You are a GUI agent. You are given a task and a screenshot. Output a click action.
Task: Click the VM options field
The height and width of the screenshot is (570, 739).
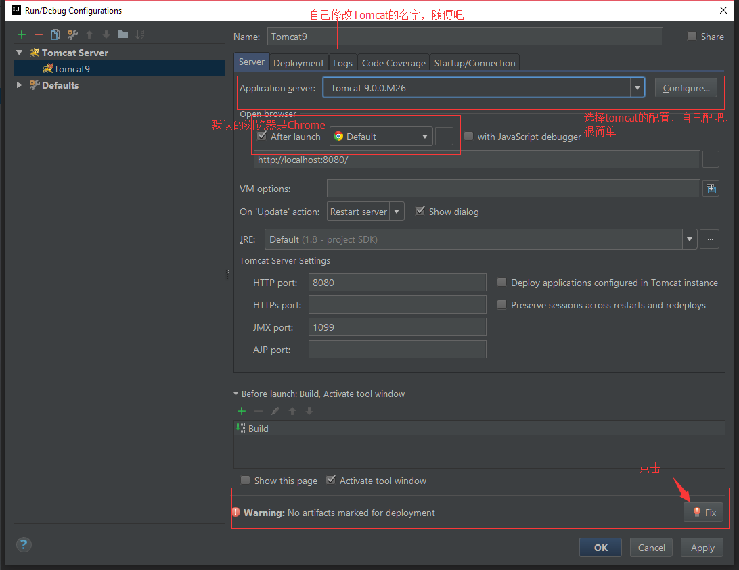tap(513, 189)
